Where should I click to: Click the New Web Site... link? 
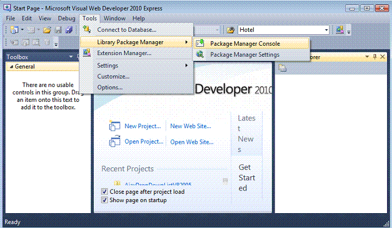tap(191, 126)
